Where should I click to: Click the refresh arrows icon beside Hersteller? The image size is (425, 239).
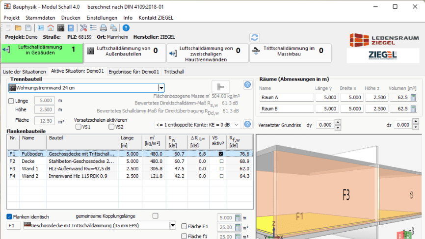tap(255, 37)
